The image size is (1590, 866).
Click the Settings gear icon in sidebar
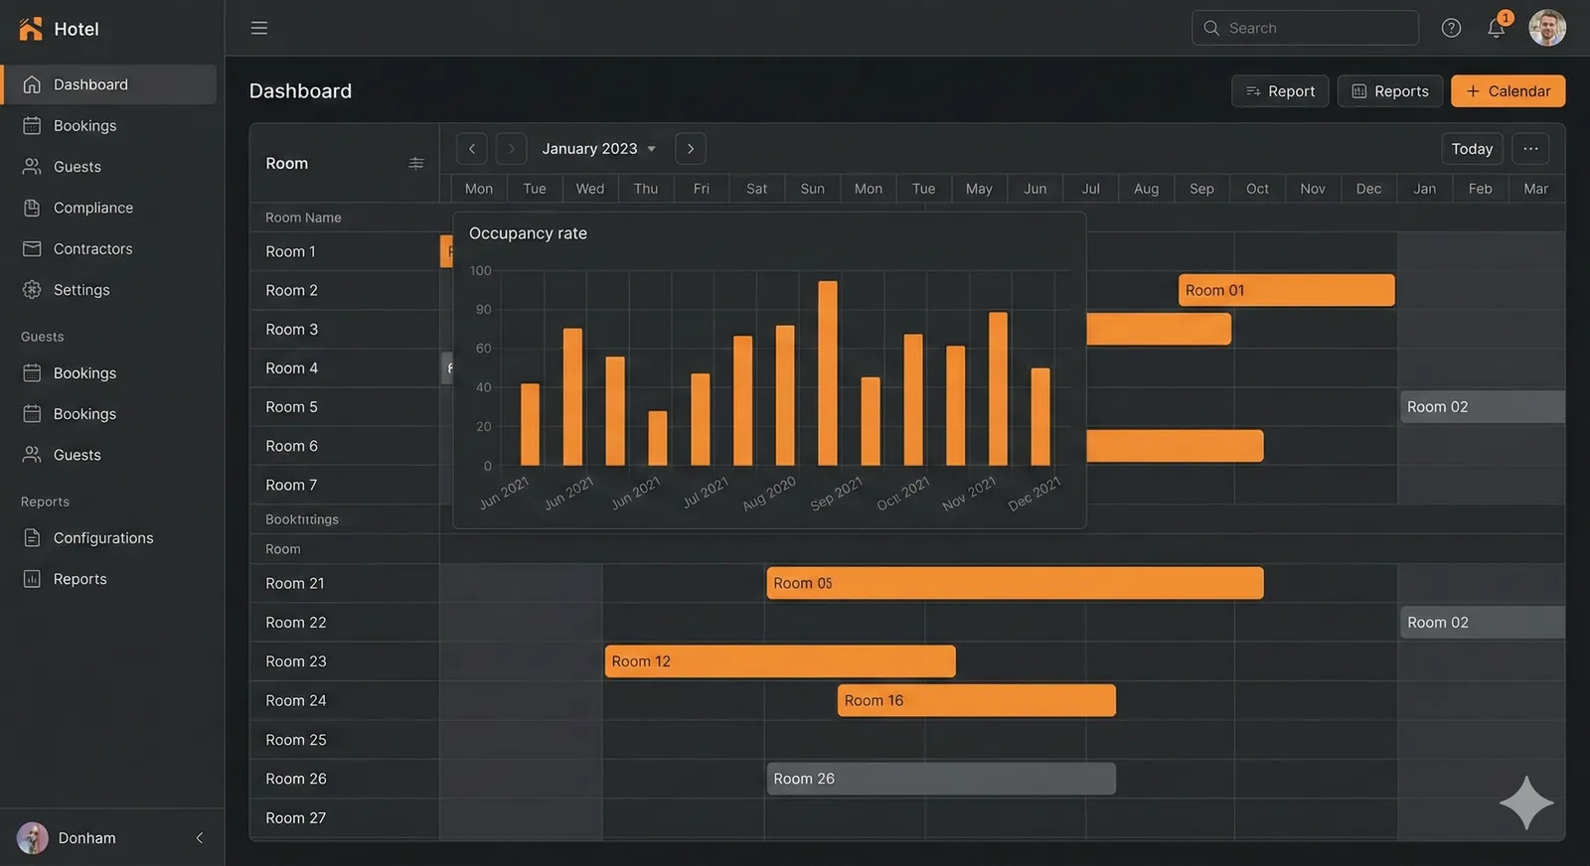[32, 290]
